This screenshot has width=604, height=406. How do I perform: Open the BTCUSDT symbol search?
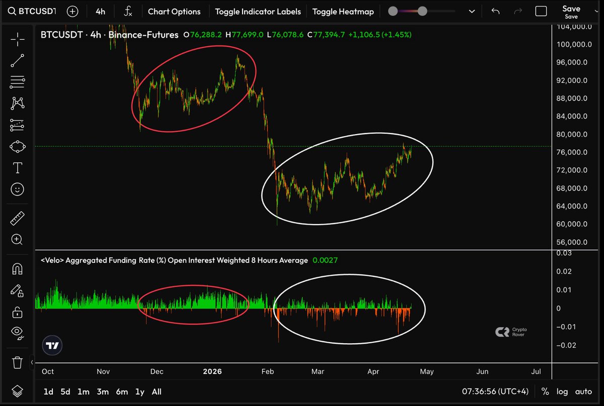tap(31, 11)
